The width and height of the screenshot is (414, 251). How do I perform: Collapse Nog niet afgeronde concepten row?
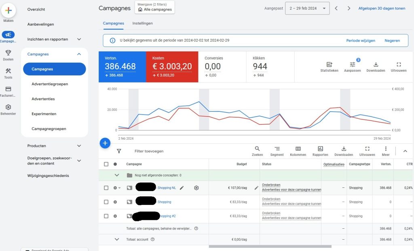pyautogui.click(x=117, y=175)
